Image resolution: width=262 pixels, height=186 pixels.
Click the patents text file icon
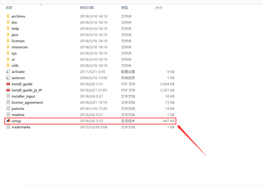[x=8, y=109]
